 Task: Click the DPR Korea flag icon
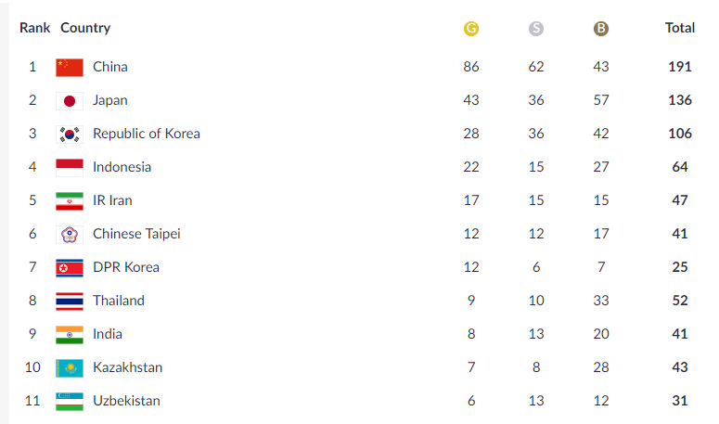click(x=70, y=268)
